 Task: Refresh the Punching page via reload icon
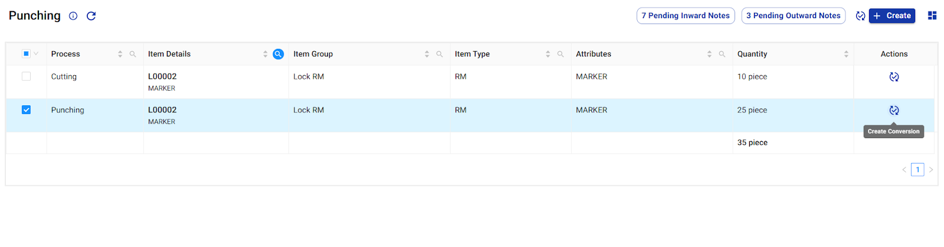[91, 16]
